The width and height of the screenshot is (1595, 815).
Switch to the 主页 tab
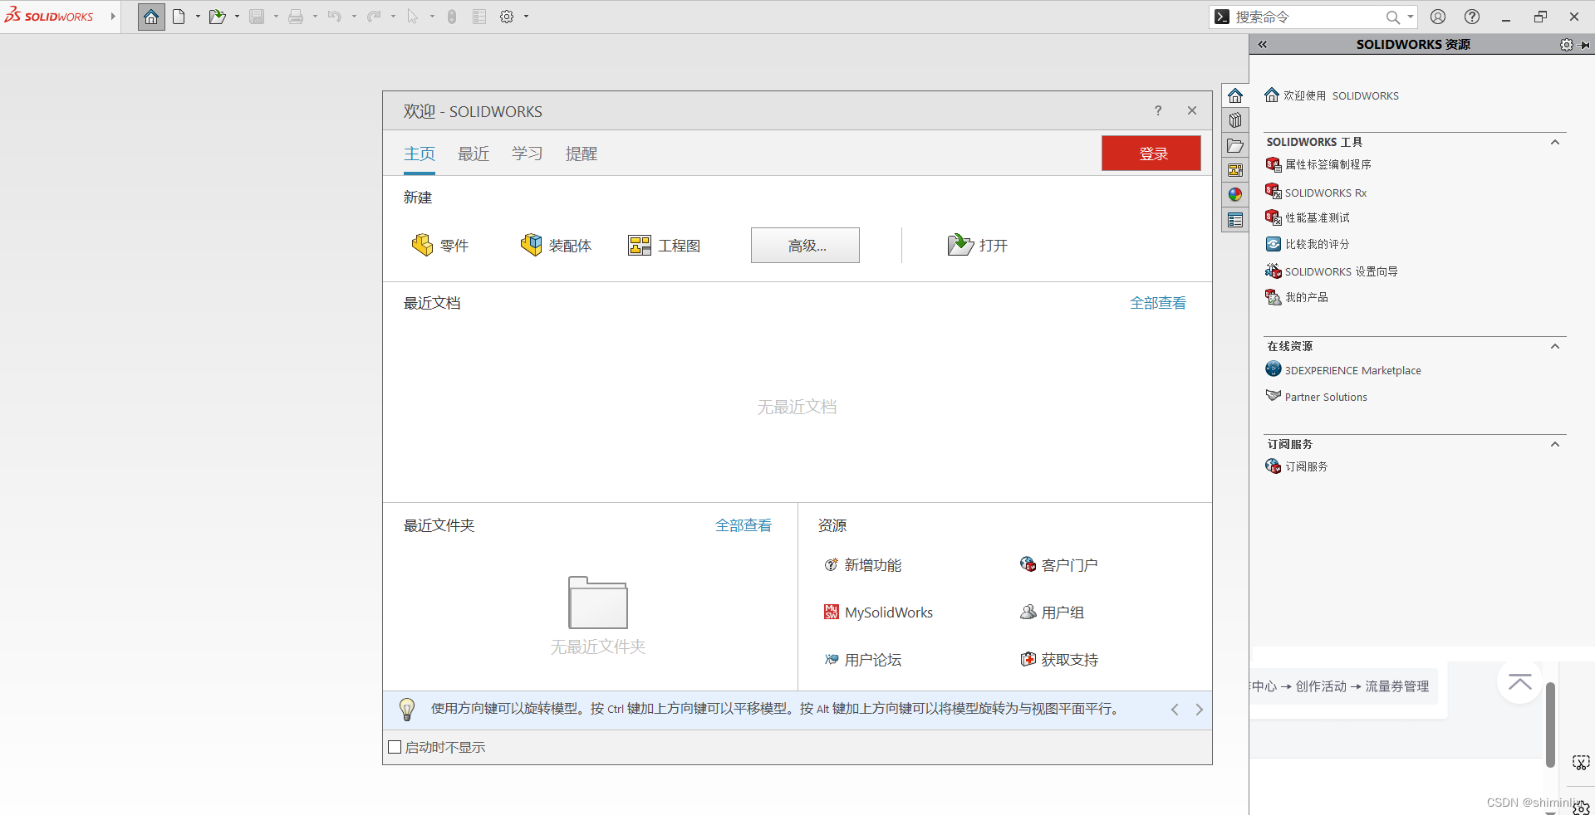click(x=420, y=154)
